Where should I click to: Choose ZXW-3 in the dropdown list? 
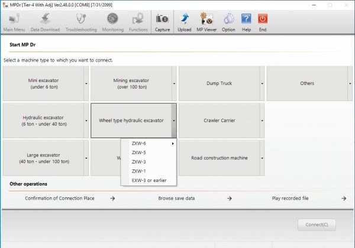pyautogui.click(x=149, y=162)
